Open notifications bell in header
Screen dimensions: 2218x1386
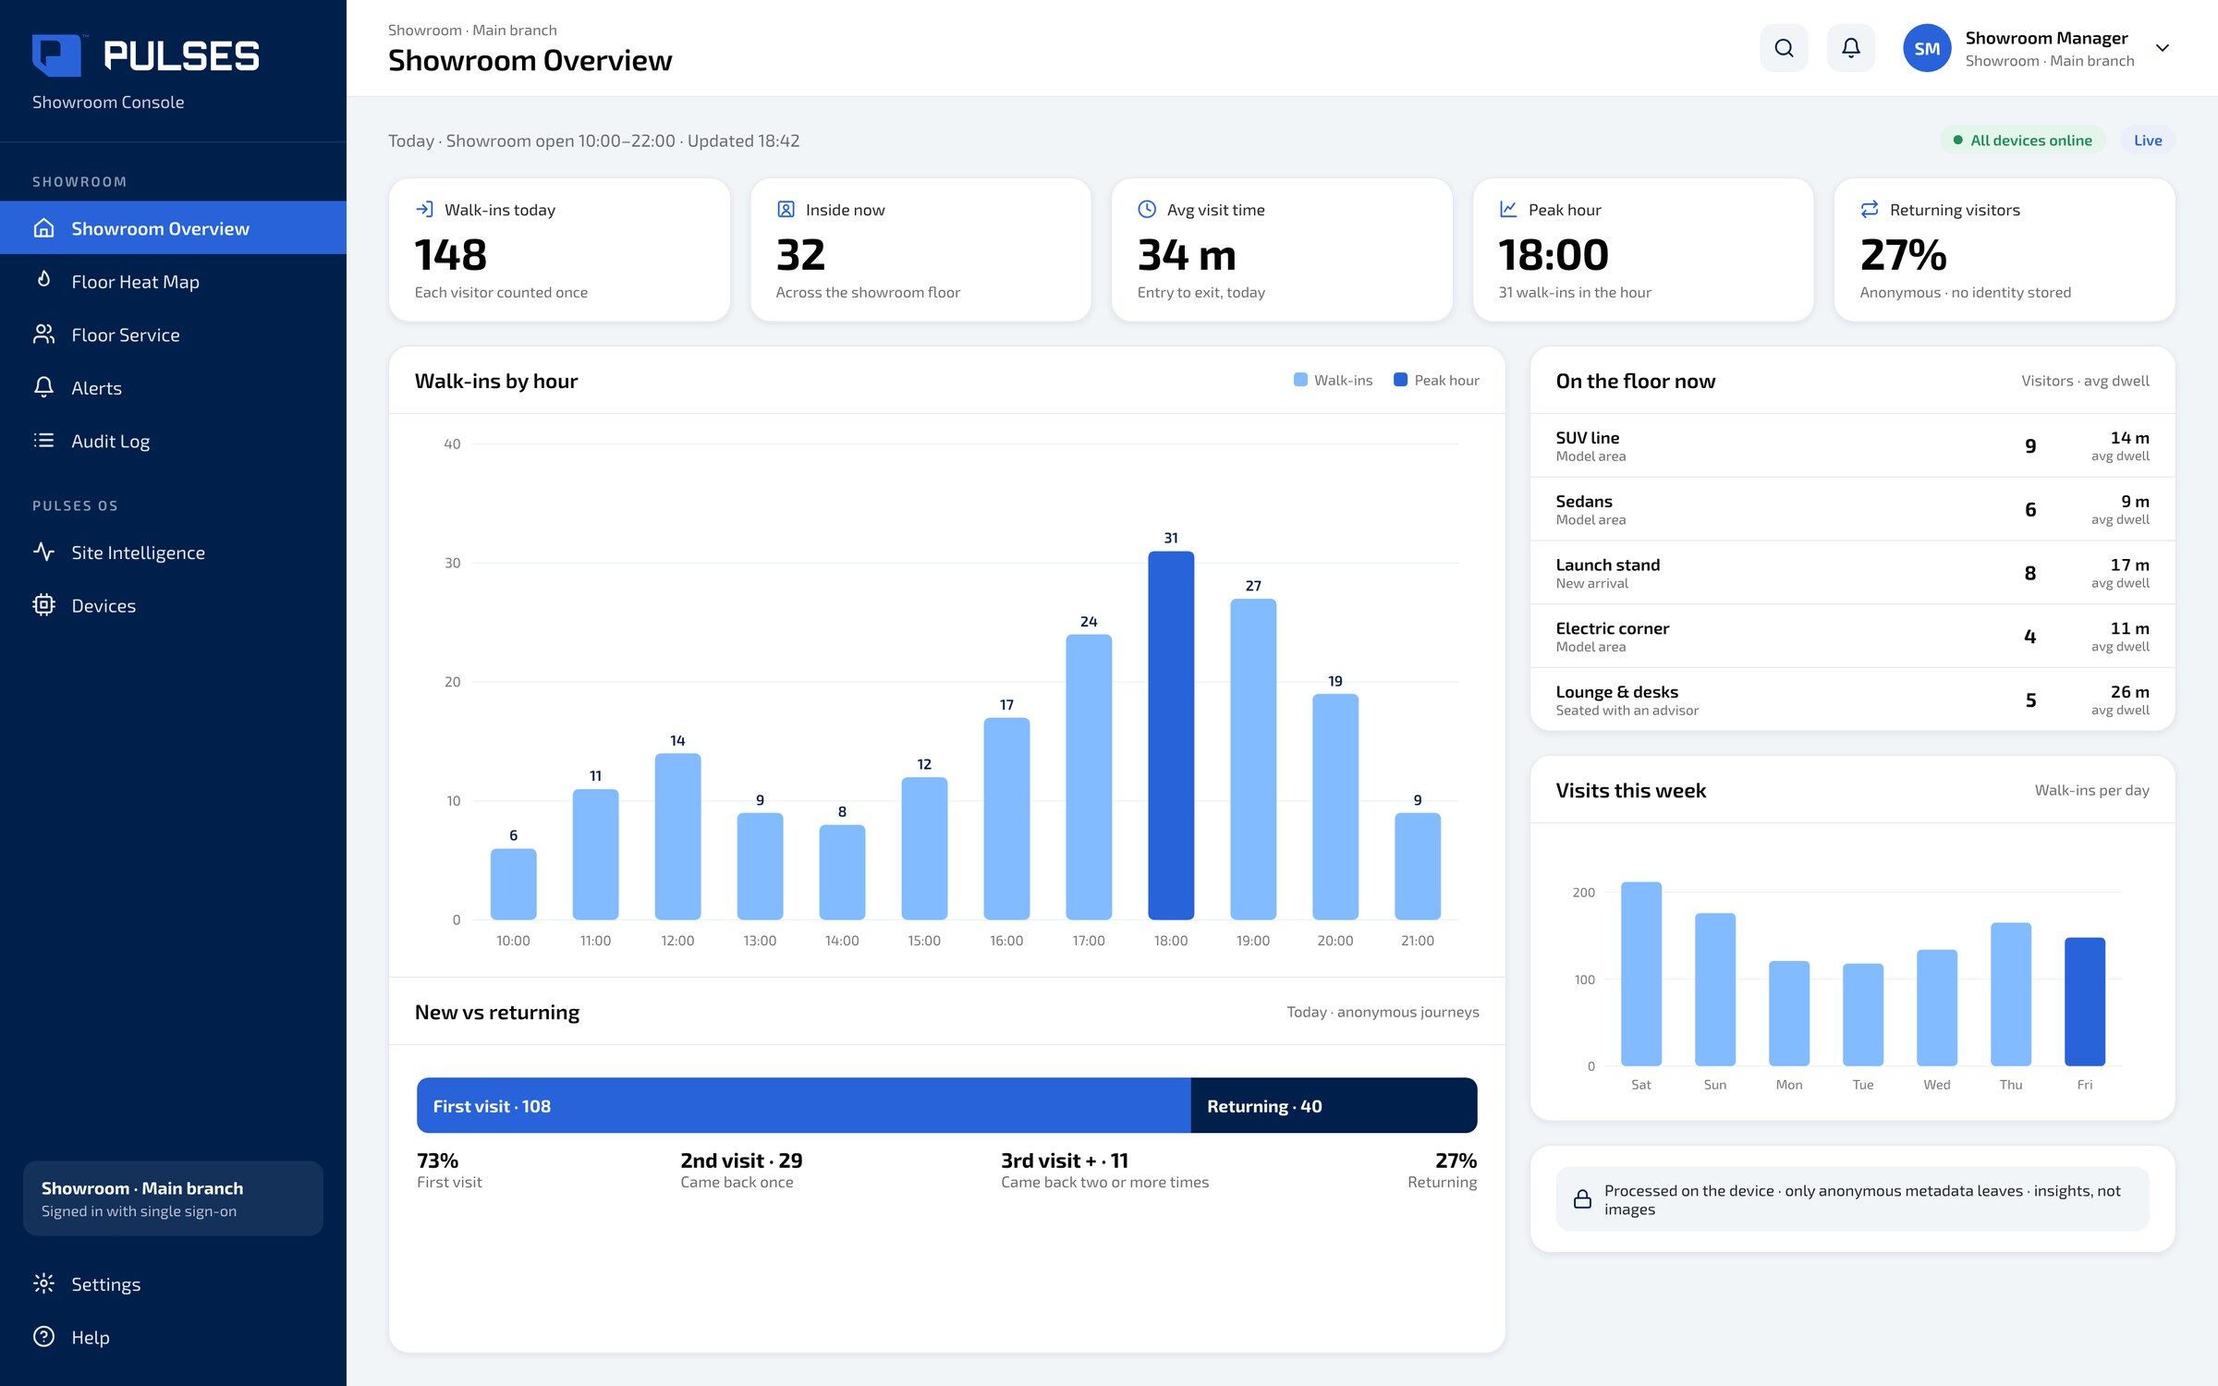[x=1850, y=48]
